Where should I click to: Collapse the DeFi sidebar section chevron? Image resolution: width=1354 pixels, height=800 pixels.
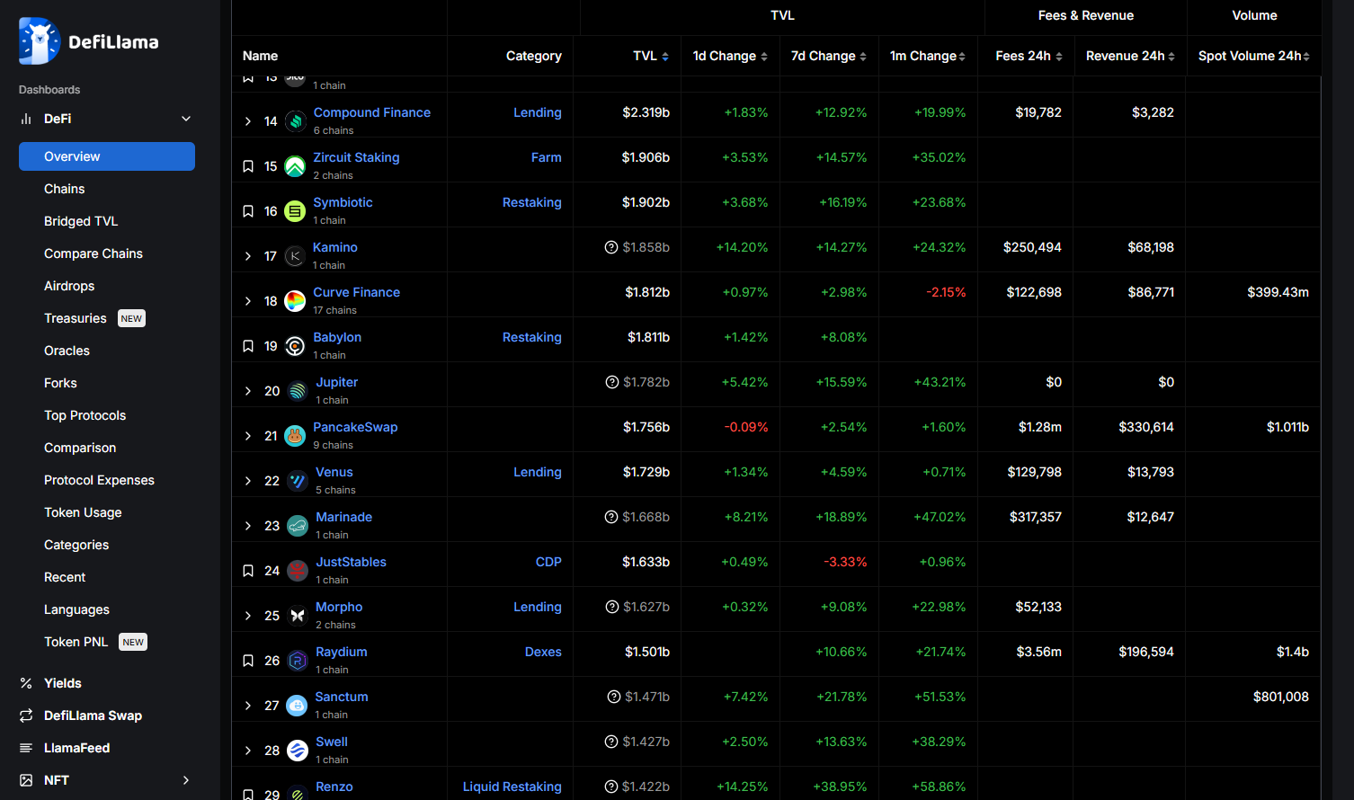(x=186, y=119)
